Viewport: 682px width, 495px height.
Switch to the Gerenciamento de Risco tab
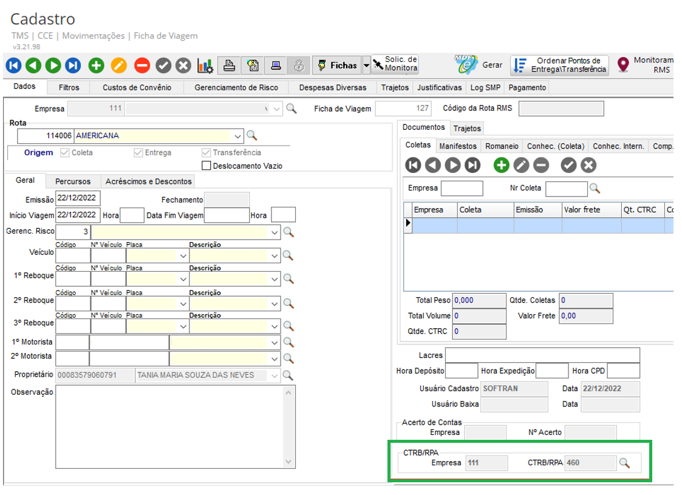(236, 87)
